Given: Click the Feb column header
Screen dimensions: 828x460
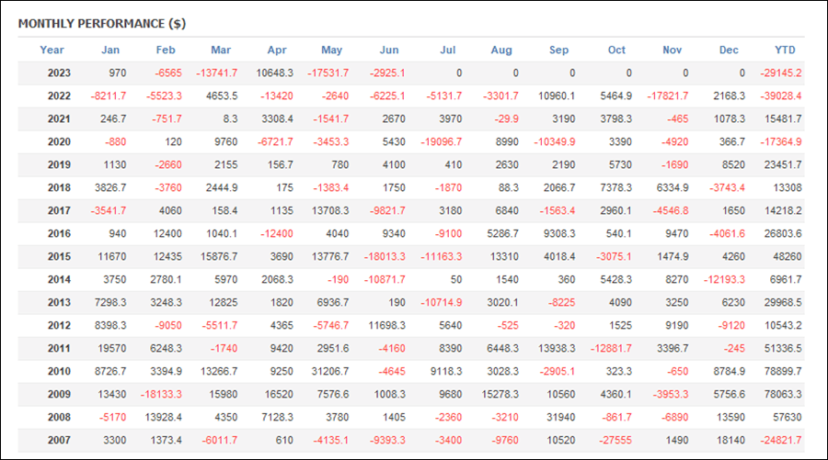Looking at the screenshot, I should pyautogui.click(x=166, y=50).
